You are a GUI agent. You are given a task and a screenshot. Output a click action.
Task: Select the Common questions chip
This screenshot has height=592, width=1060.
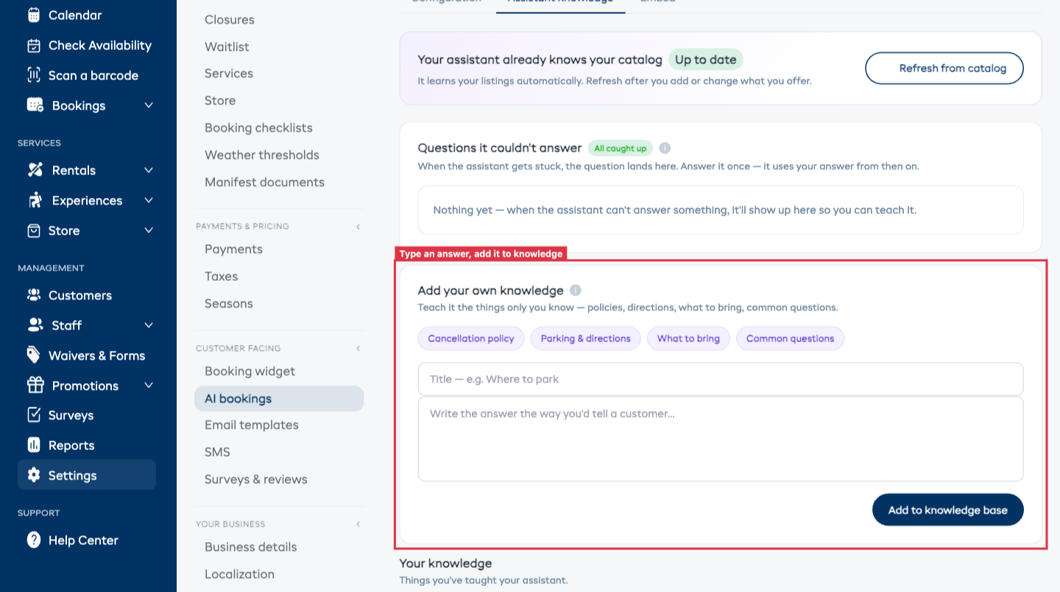(x=791, y=338)
